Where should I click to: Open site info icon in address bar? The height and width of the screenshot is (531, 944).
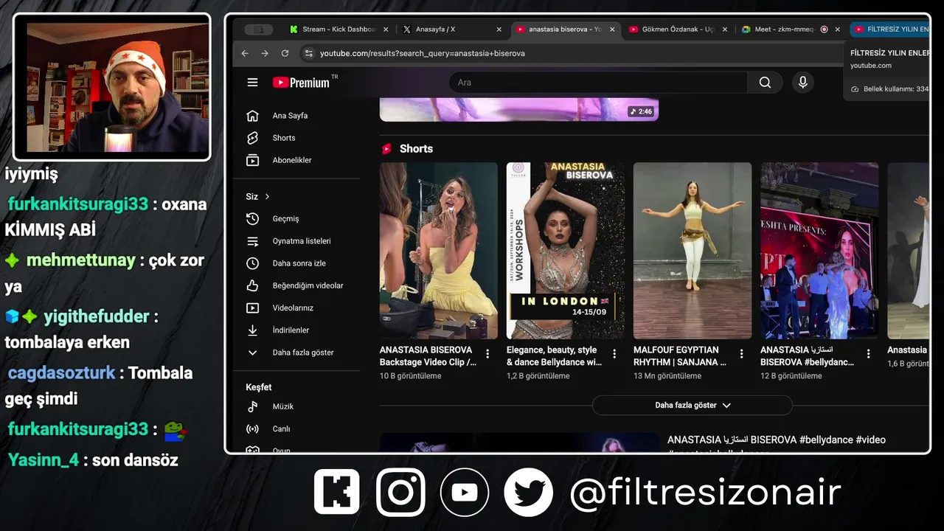click(x=309, y=53)
